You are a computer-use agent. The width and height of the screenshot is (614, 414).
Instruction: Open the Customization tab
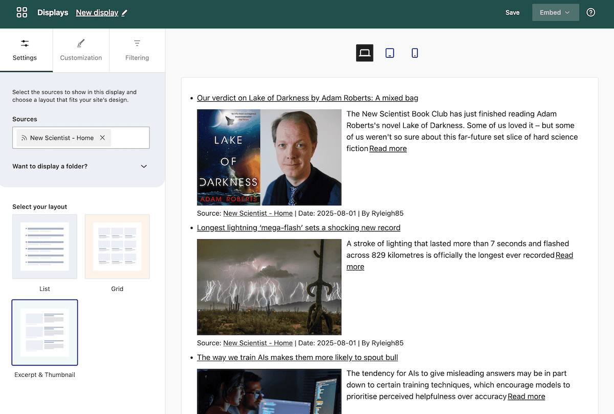[81, 50]
